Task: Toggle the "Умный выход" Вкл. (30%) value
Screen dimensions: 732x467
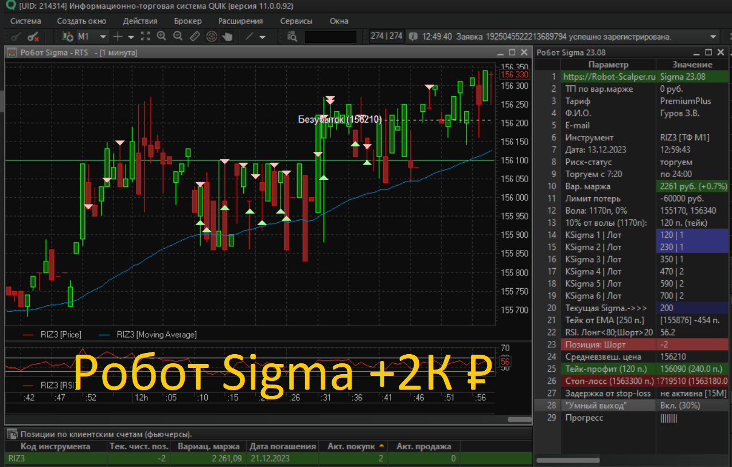Action: click(692, 406)
